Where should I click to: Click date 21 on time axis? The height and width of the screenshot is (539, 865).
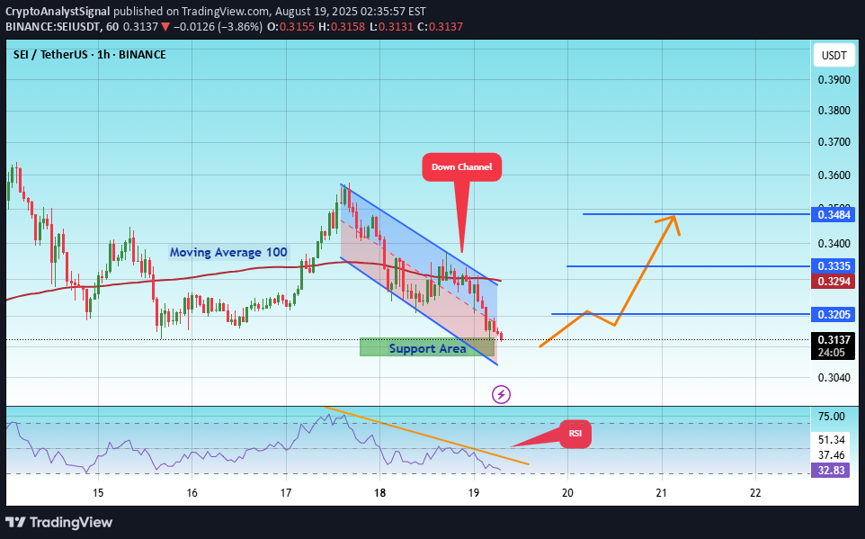tap(662, 492)
